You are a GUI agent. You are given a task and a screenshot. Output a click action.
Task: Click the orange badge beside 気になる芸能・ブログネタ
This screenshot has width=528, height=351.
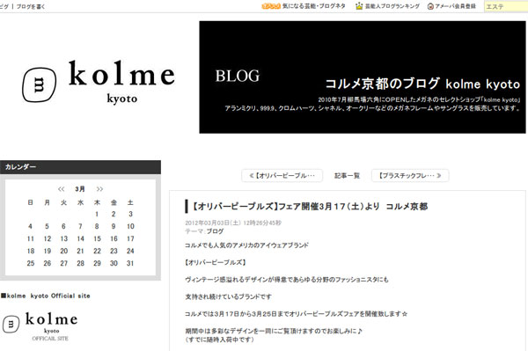click(x=271, y=6)
